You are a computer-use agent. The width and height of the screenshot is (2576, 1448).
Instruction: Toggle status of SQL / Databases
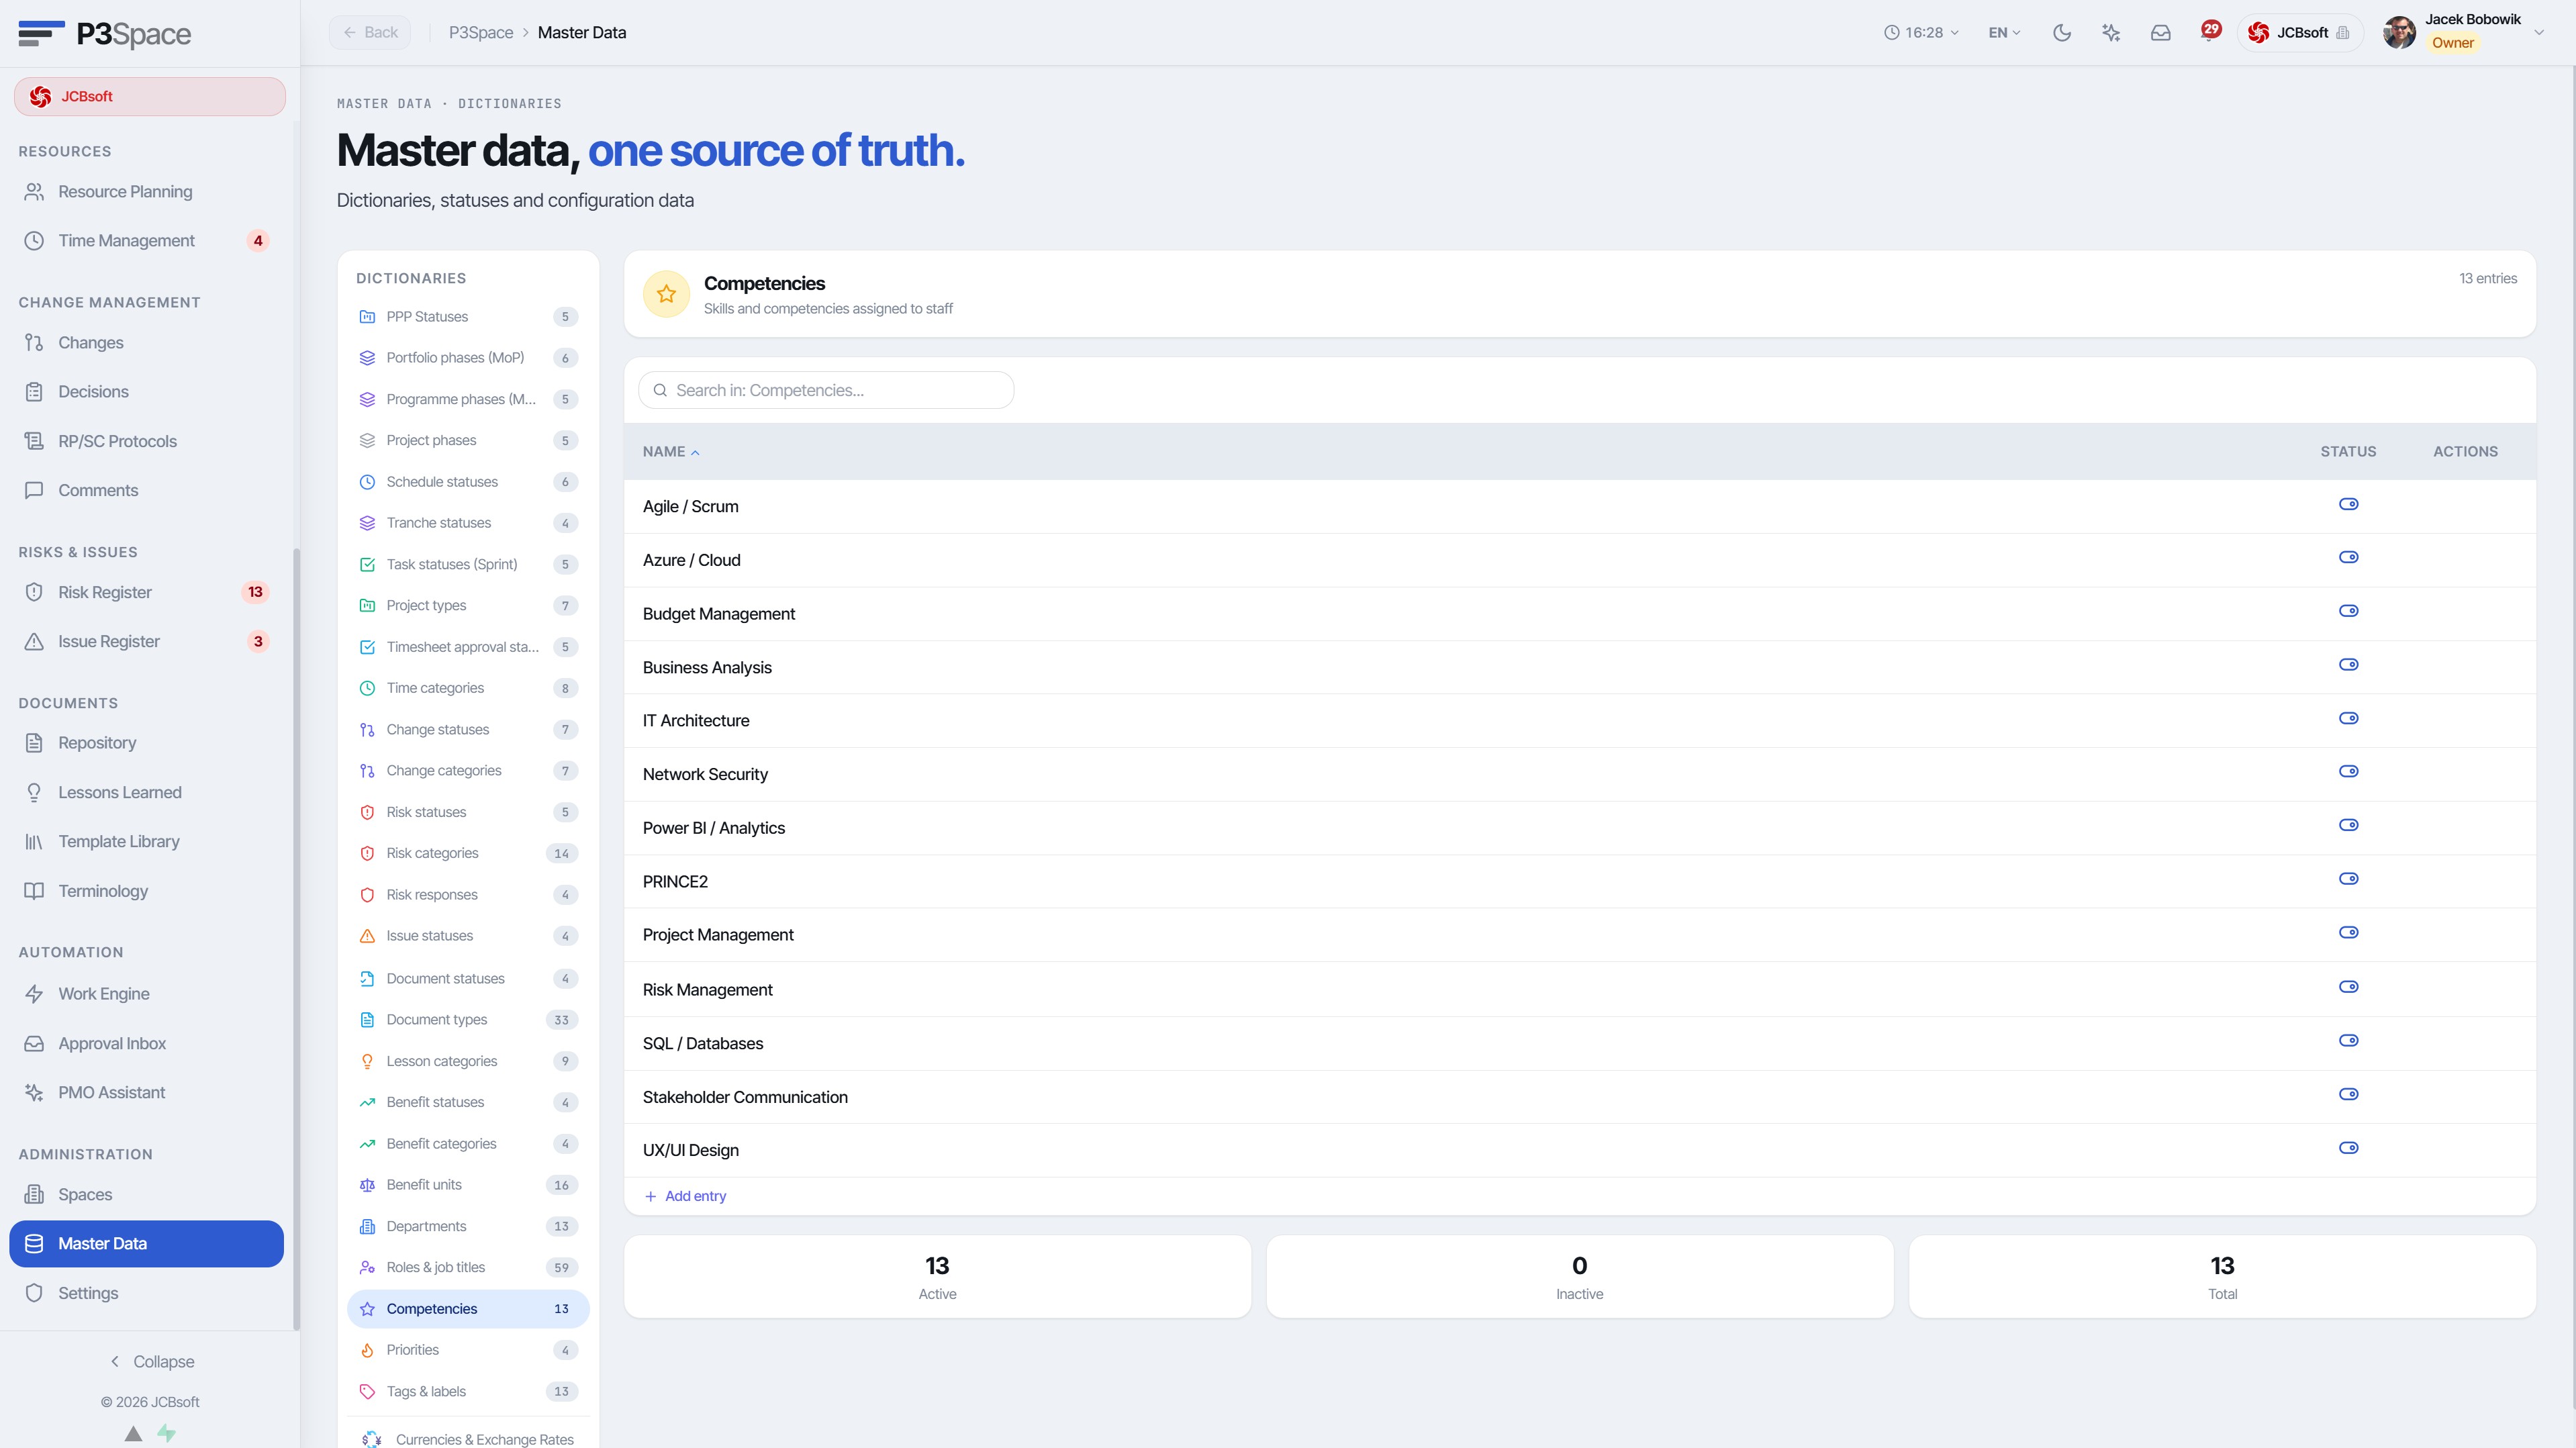[2349, 1040]
